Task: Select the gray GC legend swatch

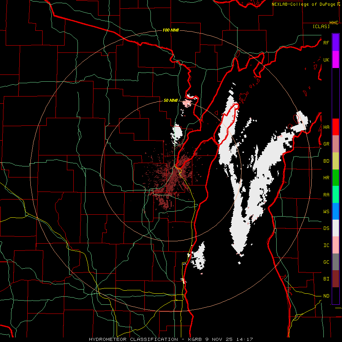Action: click(336, 262)
